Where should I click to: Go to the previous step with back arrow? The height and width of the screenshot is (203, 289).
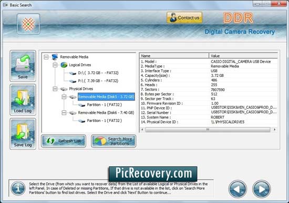pos(238,189)
